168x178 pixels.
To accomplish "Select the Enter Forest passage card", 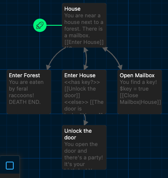I will click(29, 92).
